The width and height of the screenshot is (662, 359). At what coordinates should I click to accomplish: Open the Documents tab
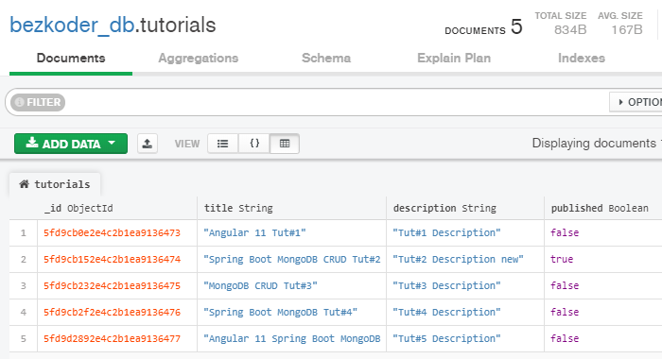71,59
